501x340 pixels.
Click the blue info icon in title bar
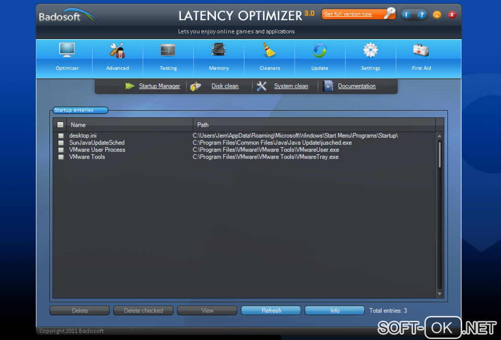pos(406,14)
